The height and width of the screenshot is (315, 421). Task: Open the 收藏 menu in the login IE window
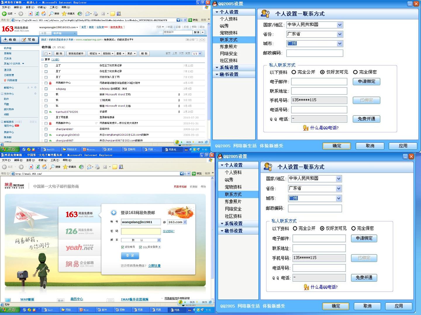[x=43, y=160]
